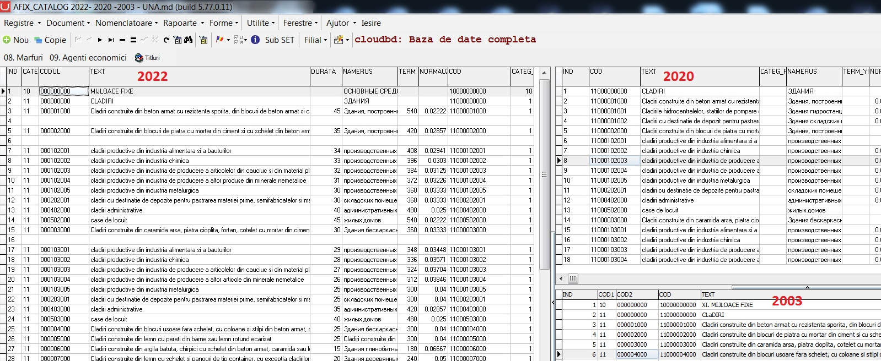Click the Titluri books icon
The height and width of the screenshot is (361, 881).
(139, 58)
